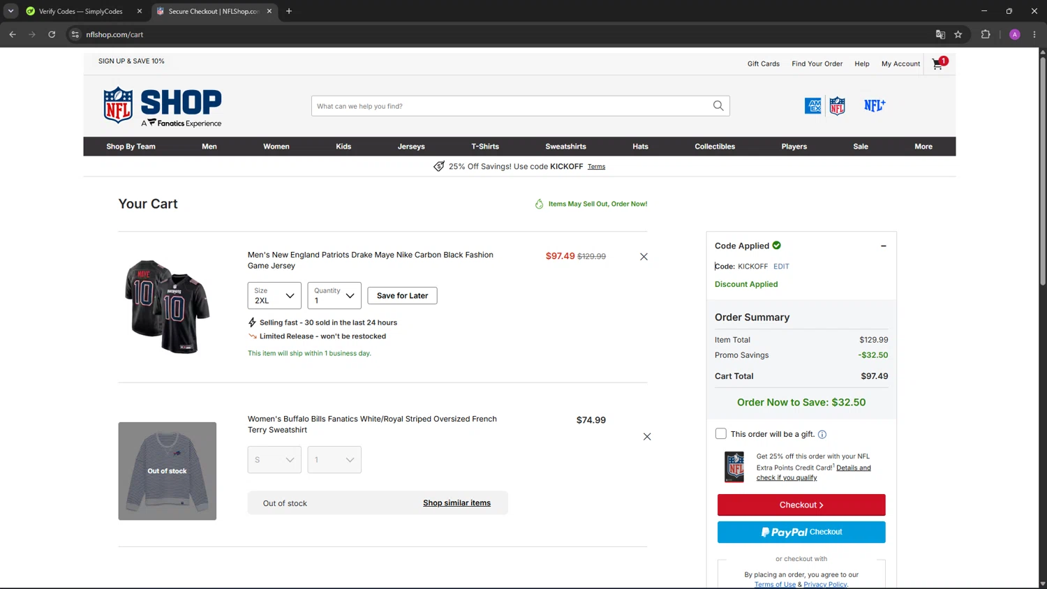Open the Sweatshirts menu
Screen dimensions: 1047x589
click(x=566, y=147)
